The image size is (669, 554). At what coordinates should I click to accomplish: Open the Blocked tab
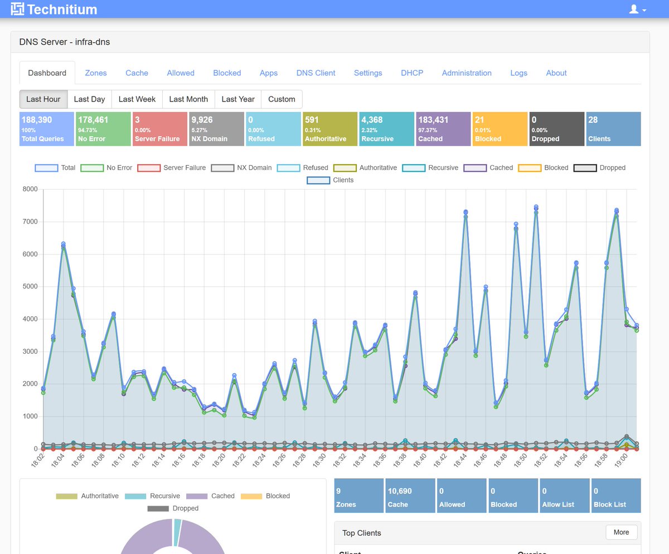(x=227, y=73)
